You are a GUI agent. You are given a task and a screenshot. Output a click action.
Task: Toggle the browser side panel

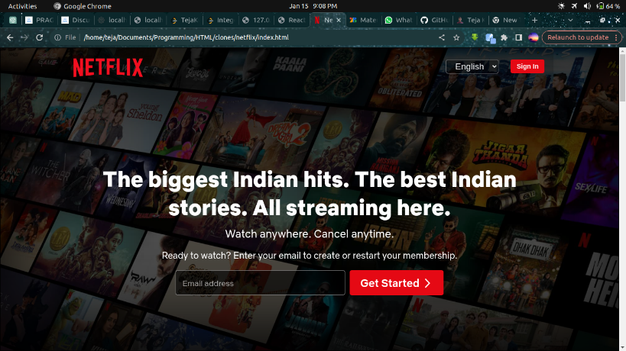518,37
